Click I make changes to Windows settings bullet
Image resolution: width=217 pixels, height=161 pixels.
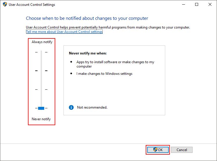point(104,74)
